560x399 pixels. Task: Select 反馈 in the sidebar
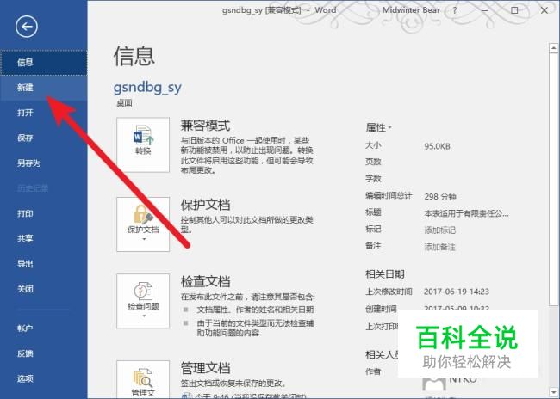click(x=44, y=353)
